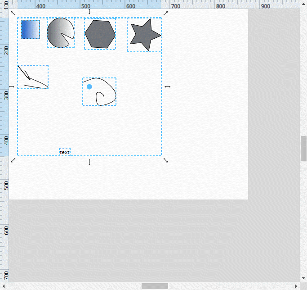The height and width of the screenshot is (290, 307).
Task: Grab the right-middle horizontal scale handle
Action: (167, 87)
